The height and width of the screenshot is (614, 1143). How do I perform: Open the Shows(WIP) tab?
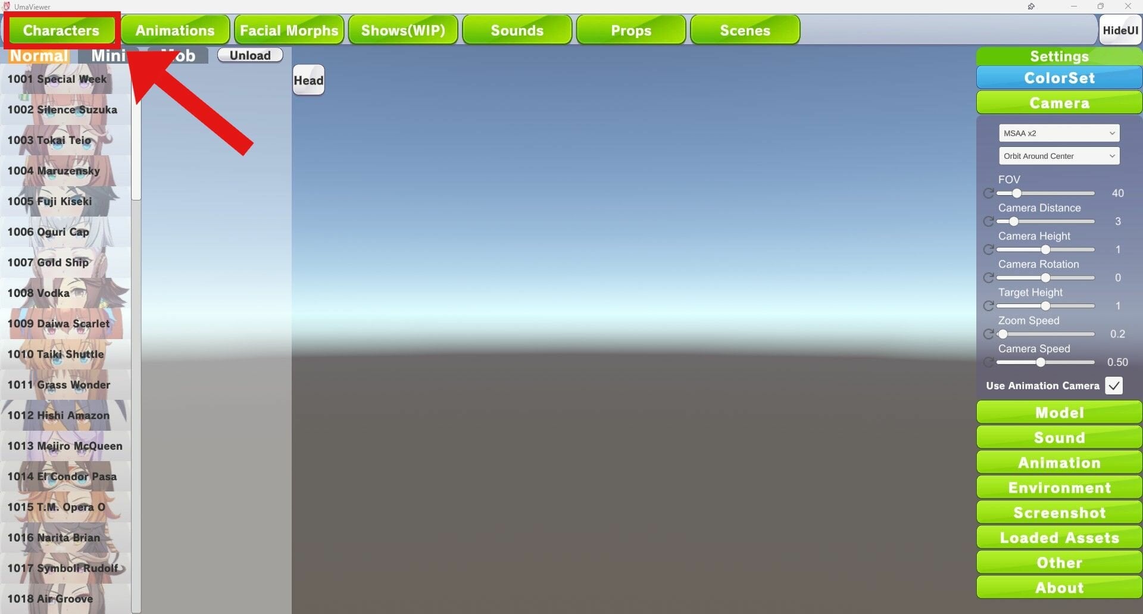click(403, 30)
